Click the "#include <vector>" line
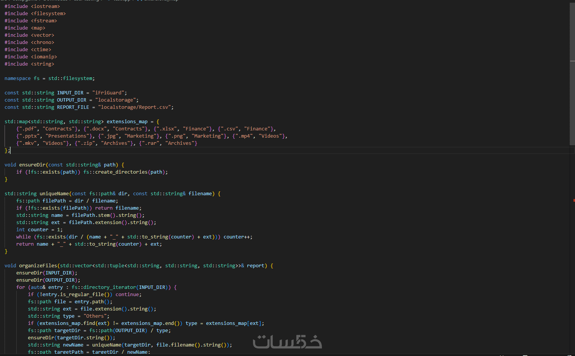Screen dimensions: 575x356 point(29,35)
